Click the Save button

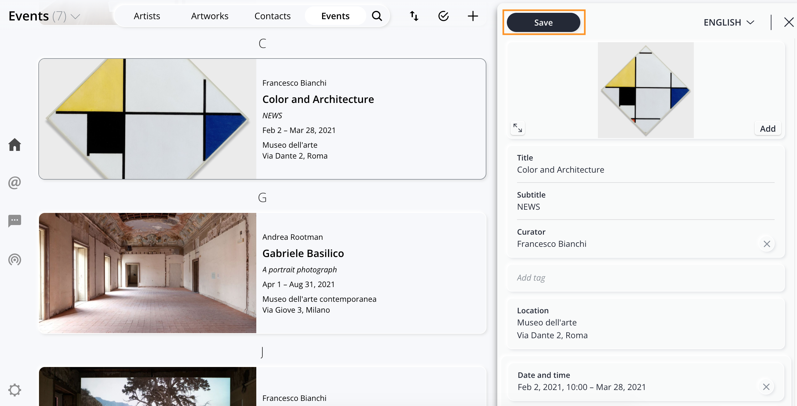point(543,22)
